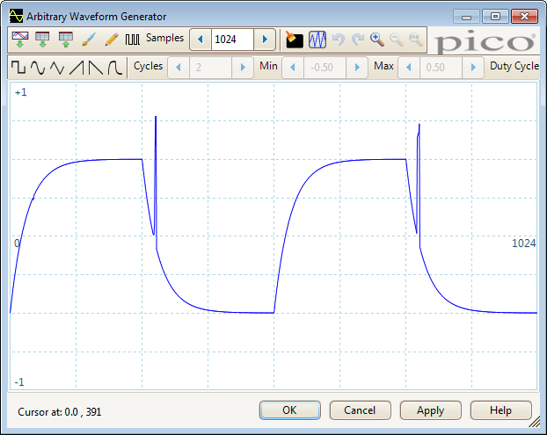Click the Cancel button
Viewport: 547px width, 435px height.
(x=360, y=410)
